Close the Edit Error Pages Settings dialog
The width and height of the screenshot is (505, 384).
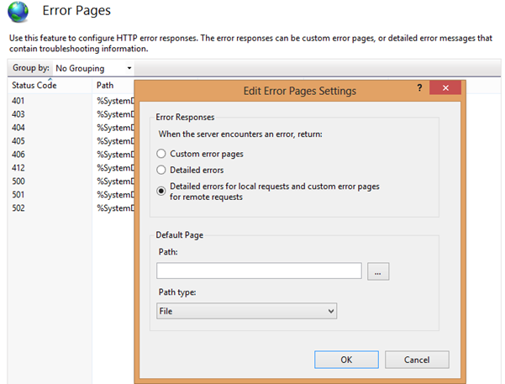tap(443, 89)
